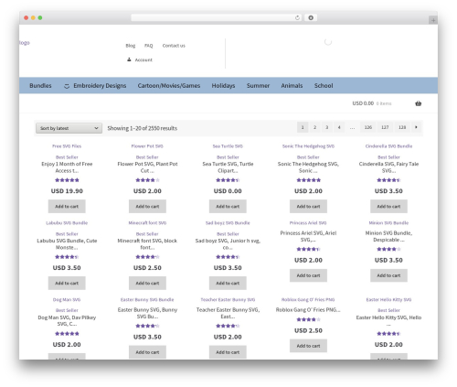Open the Animals menu
Image resolution: width=457 pixels, height=387 pixels.
pos(292,86)
